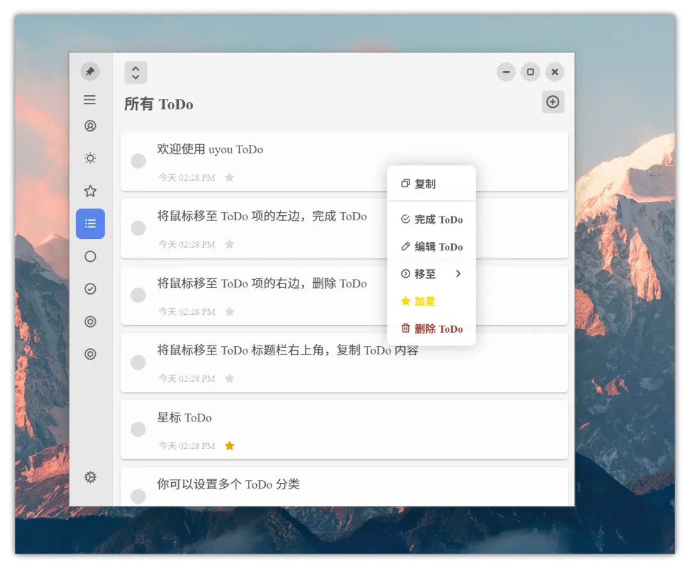Open the lower target-circle category icon
The width and height of the screenshot is (690, 569).
[x=90, y=354]
